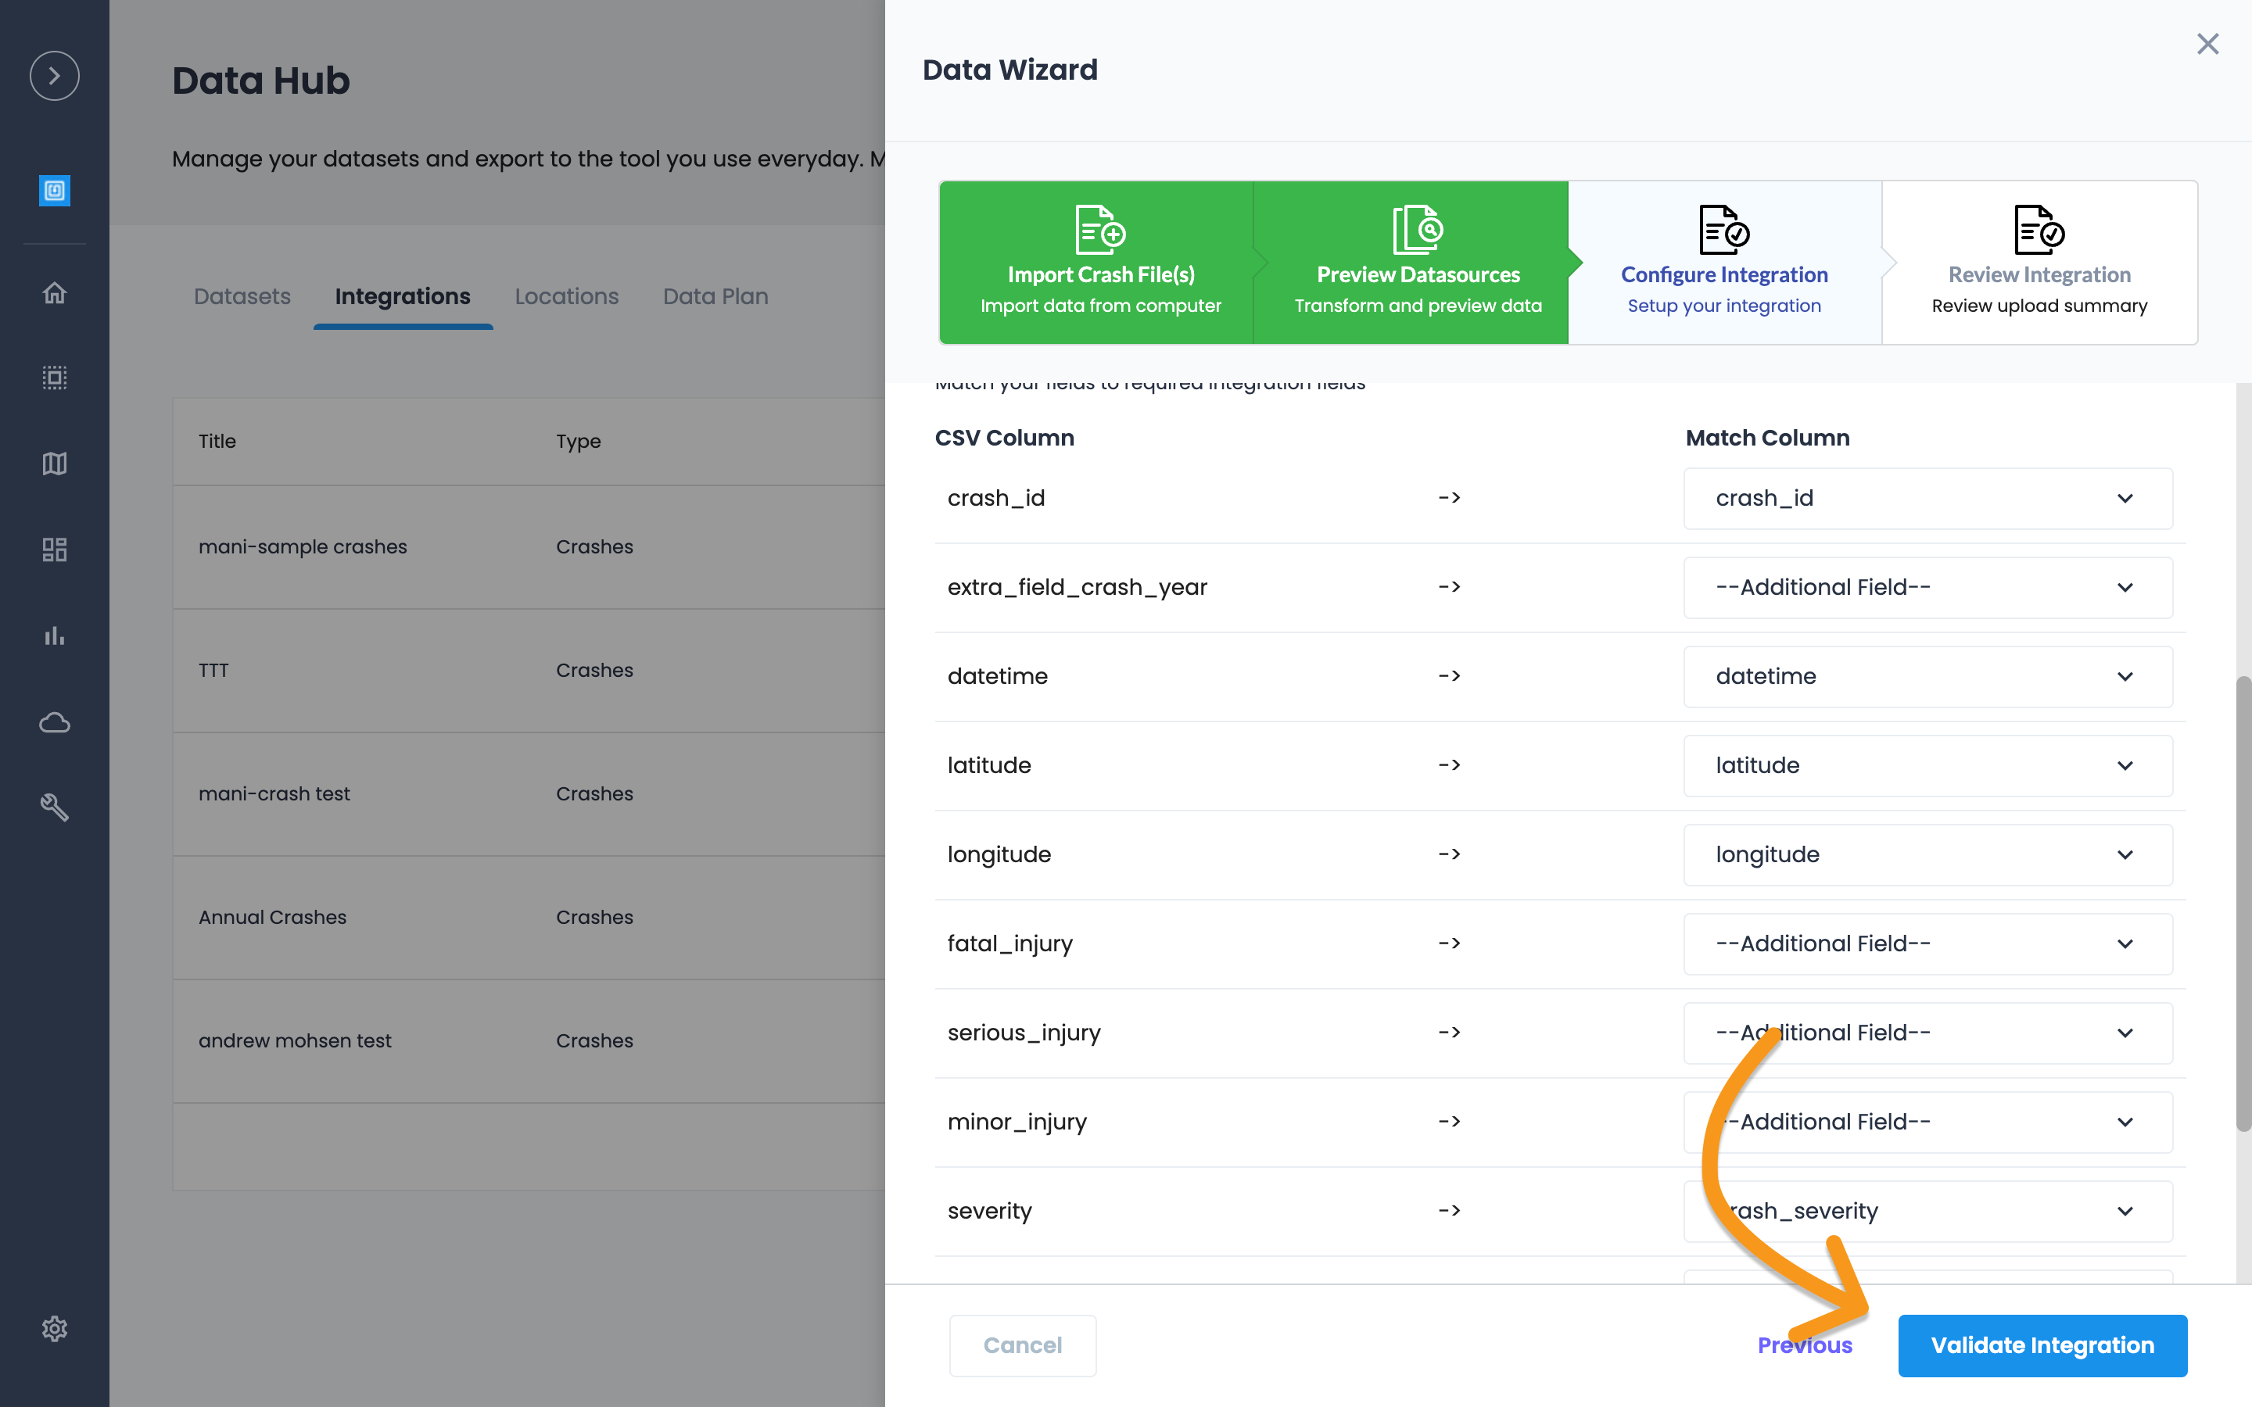Click the Validate Integration button
The height and width of the screenshot is (1407, 2252).
pos(2042,1345)
